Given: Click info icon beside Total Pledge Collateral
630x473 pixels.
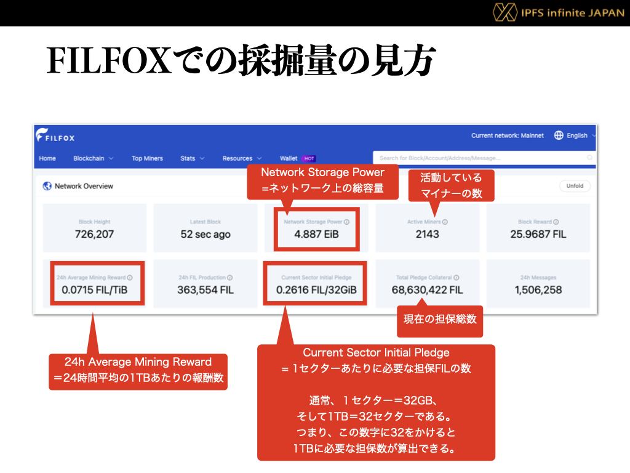Looking at the screenshot, I should 457,278.
